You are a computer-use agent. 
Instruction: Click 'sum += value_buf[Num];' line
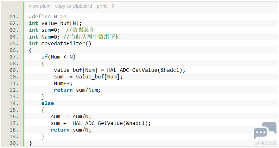coord(88,77)
